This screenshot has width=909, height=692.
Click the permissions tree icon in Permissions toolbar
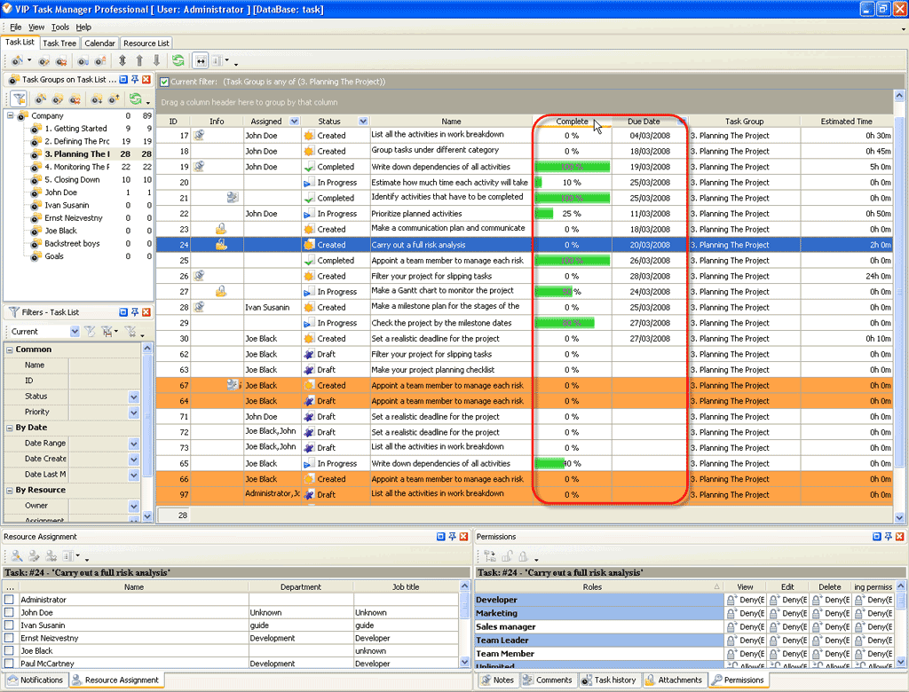(x=490, y=556)
